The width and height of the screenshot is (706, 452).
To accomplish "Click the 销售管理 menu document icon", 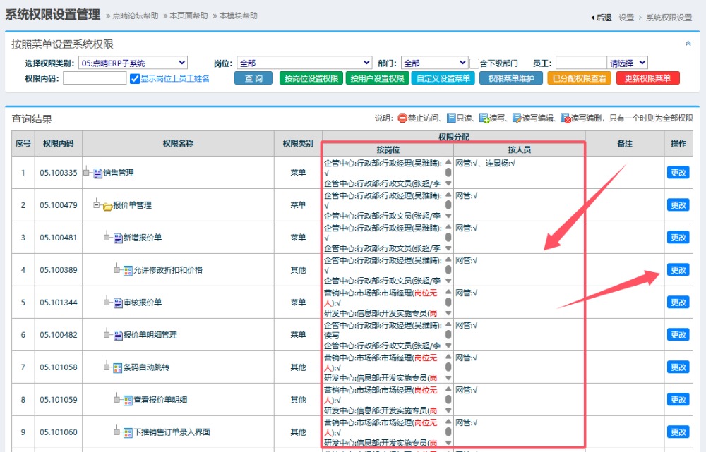I will 97,173.
